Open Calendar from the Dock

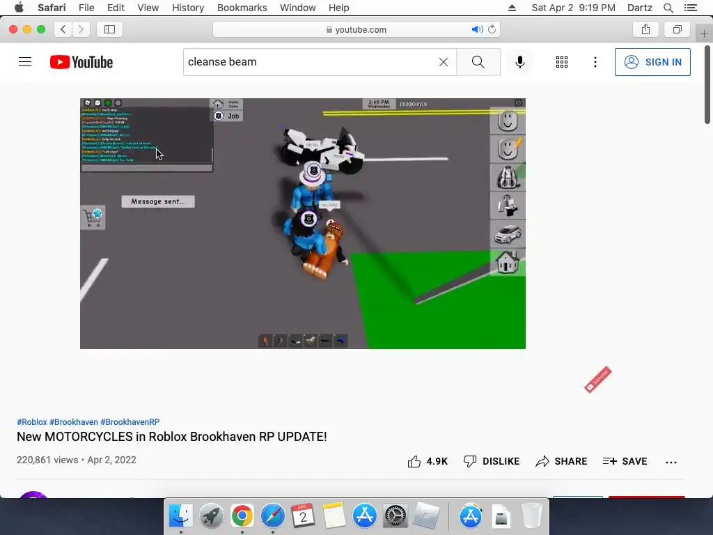(x=303, y=516)
